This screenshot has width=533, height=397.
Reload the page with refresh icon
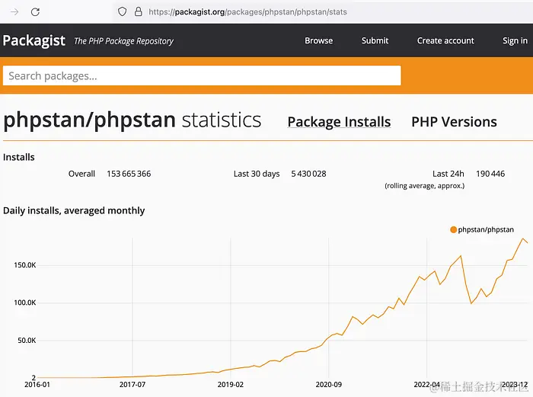coord(35,12)
